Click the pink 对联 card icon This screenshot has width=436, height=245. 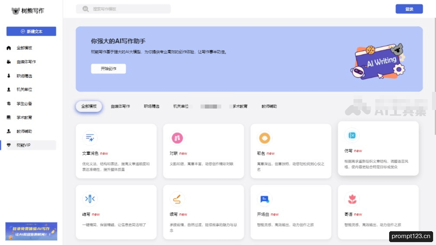(x=177, y=138)
